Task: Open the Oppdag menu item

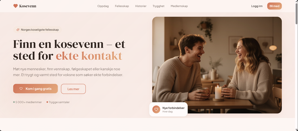Action: click(x=103, y=6)
